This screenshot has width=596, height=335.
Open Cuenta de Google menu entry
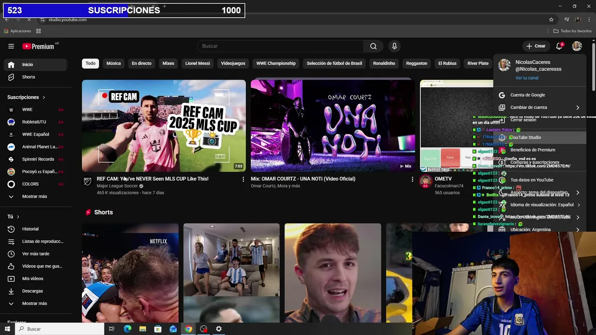coord(539,95)
